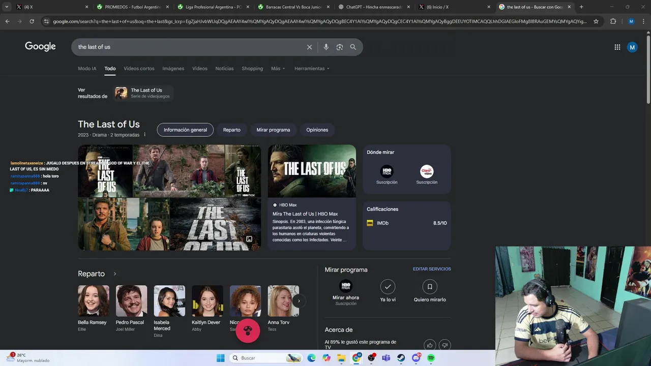
Task: Open Mira The Last of Us HBO Max link
Action: coord(305,214)
